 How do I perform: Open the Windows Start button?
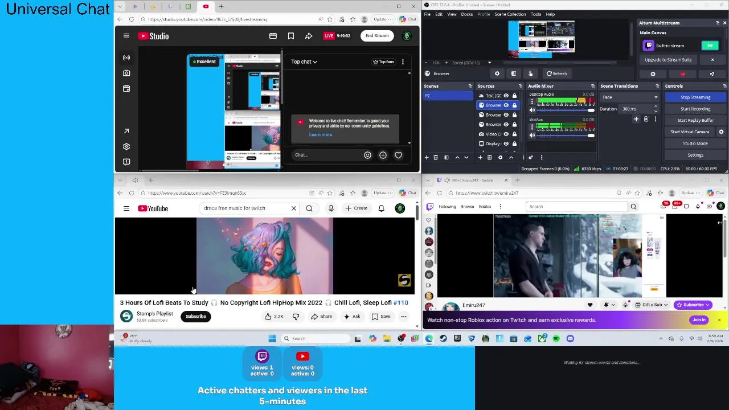[x=272, y=339]
